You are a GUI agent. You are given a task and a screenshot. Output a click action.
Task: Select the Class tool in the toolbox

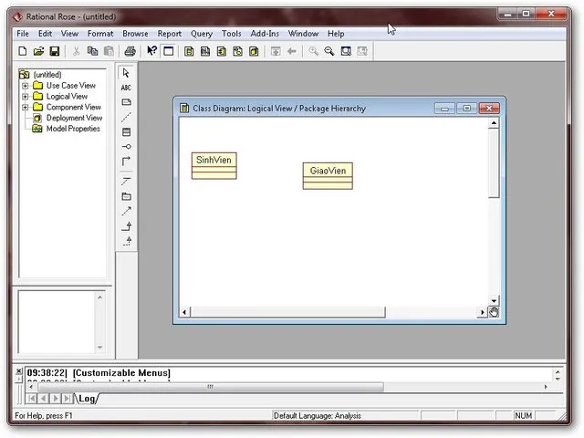(x=127, y=131)
